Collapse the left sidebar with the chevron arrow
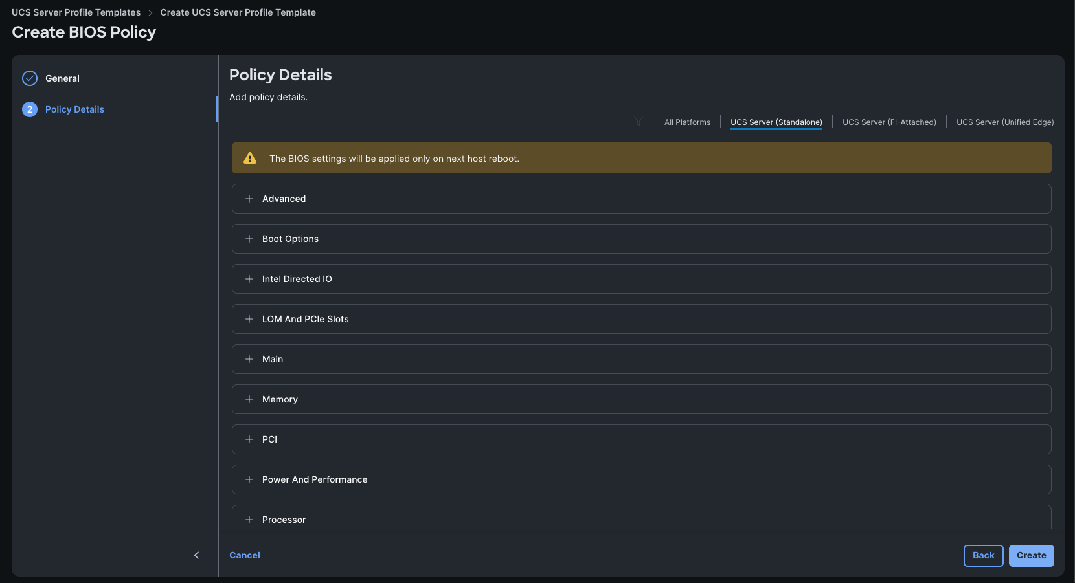The width and height of the screenshot is (1075, 583). pyautogui.click(x=196, y=555)
